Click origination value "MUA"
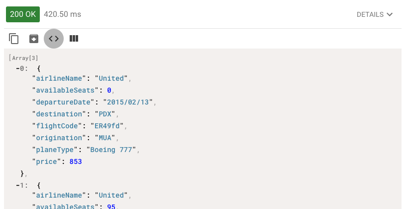Viewport: 408px width, 209px height. click(105, 138)
